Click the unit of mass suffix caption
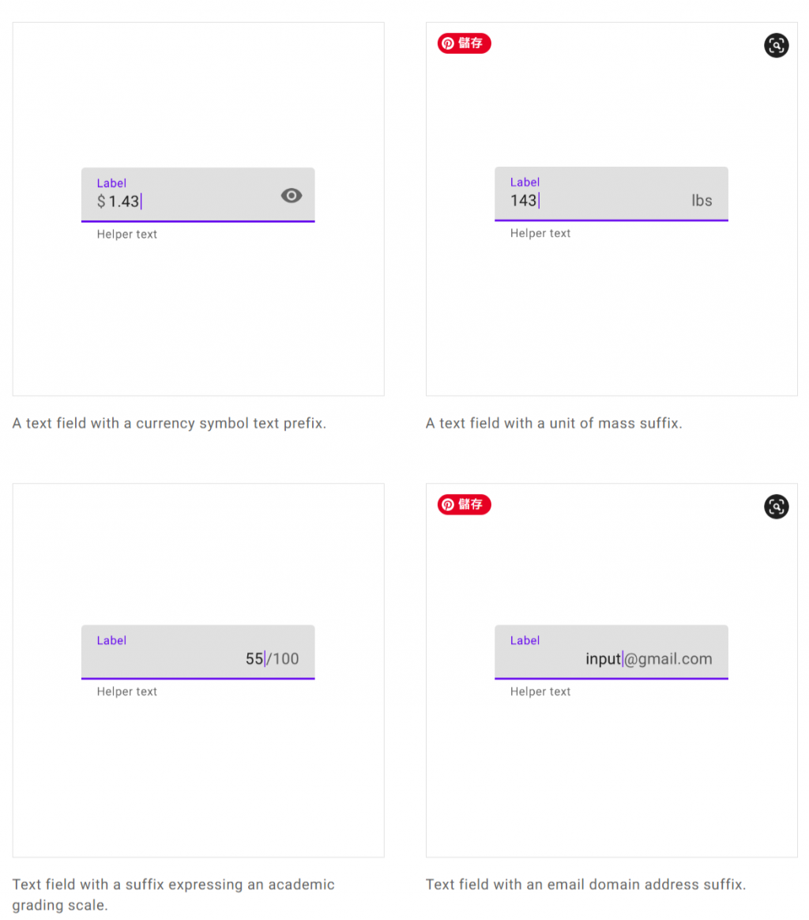This screenshot has width=809, height=920. tap(553, 423)
